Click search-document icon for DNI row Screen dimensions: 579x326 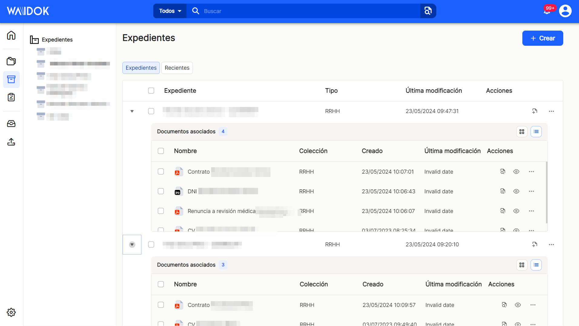[503, 191]
